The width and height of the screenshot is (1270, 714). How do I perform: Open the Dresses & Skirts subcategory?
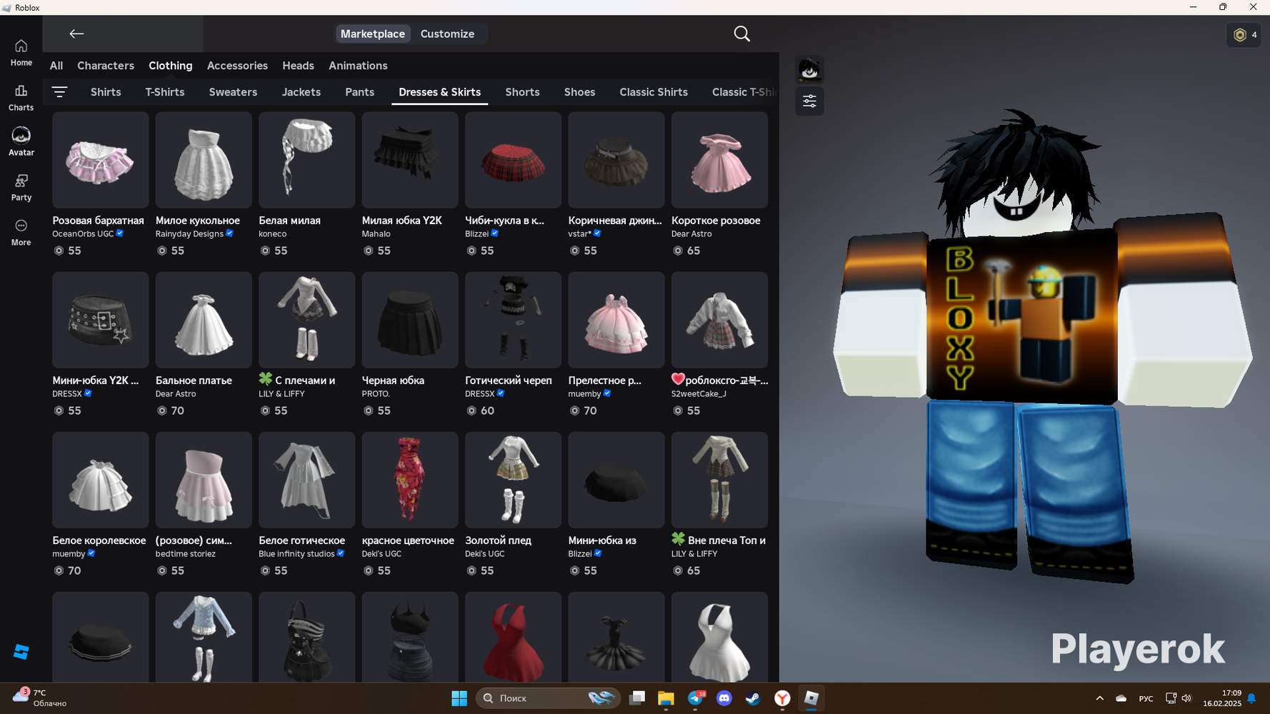click(x=440, y=92)
